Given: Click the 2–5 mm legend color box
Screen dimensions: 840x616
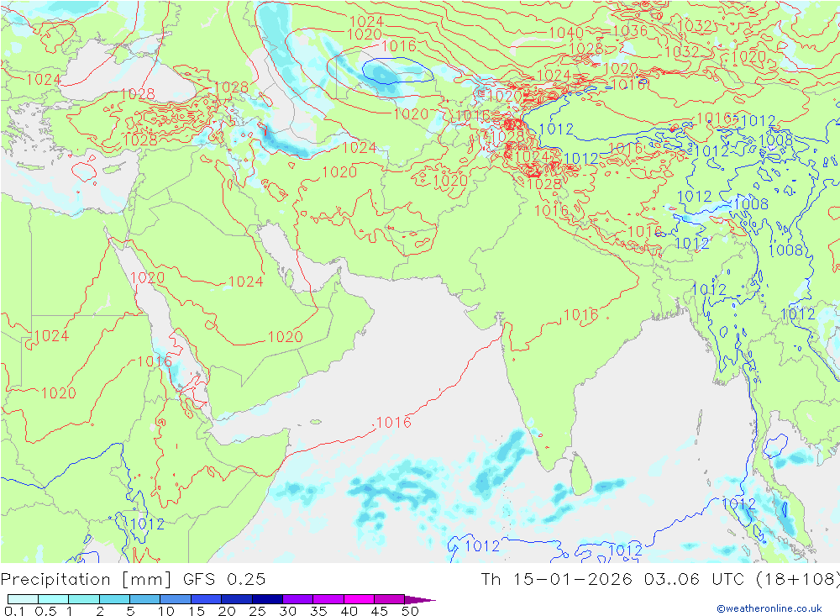Looking at the screenshot, I should pos(114,599).
